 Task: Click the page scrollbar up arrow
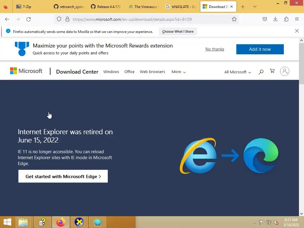301,40
